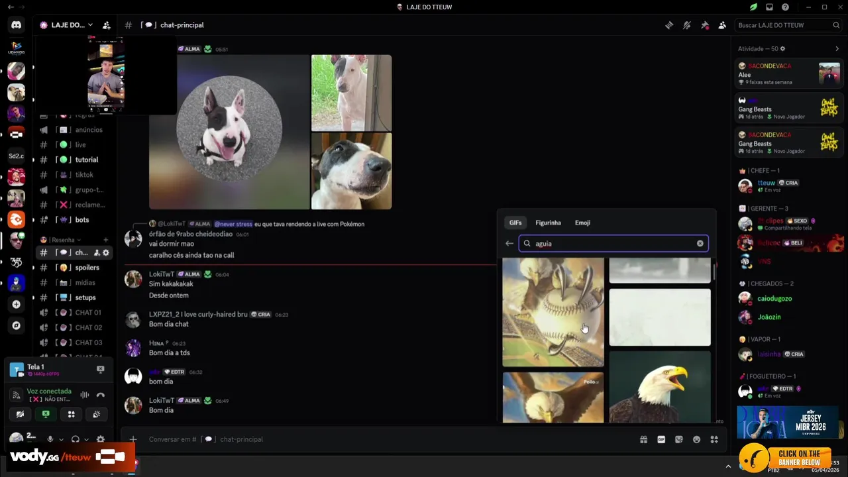This screenshot has height=477, width=848.
Task: Toggle camera on in voice panel
Action: coord(20,414)
